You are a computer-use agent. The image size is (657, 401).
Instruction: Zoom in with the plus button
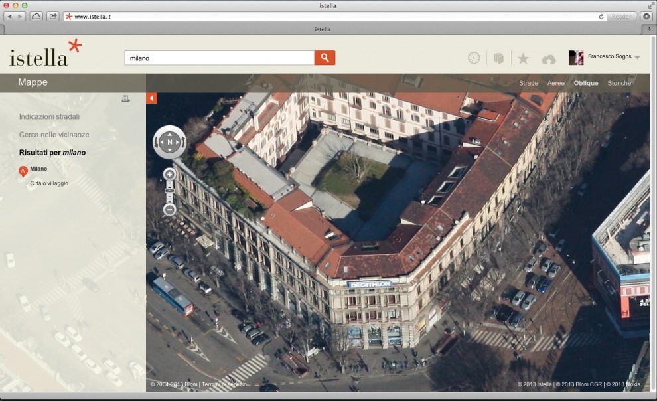[x=170, y=174]
